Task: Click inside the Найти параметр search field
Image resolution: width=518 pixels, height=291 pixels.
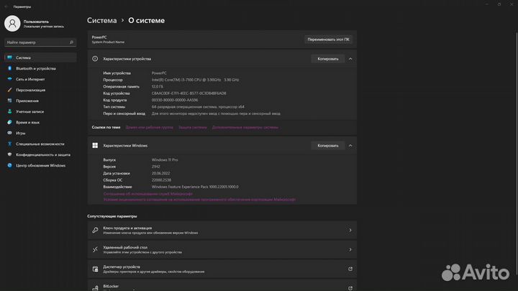Action: tap(36, 42)
